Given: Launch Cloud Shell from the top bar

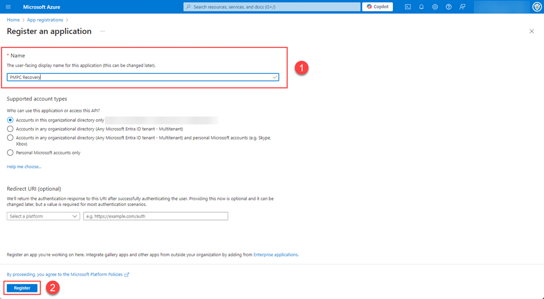Looking at the screenshot, I should coord(408,7).
